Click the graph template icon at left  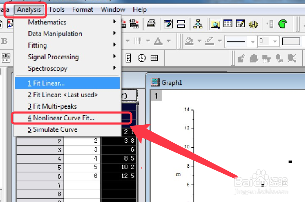[11, 24]
